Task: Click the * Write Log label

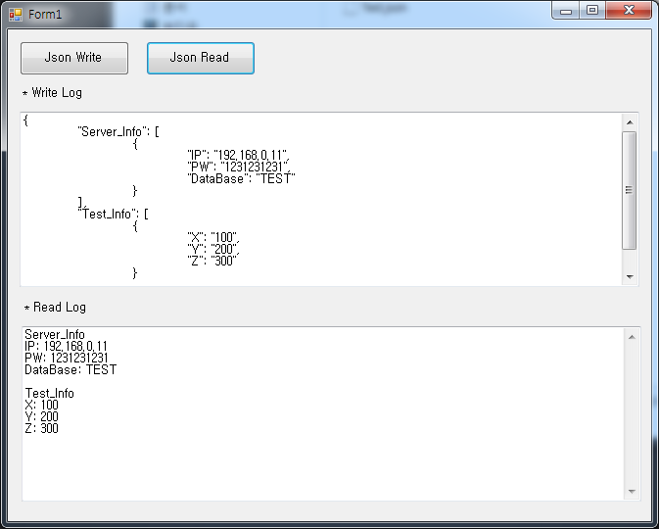Action: pos(52,92)
